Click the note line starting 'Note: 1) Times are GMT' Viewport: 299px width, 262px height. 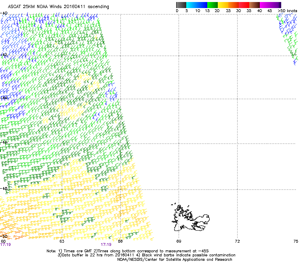(x=128, y=251)
